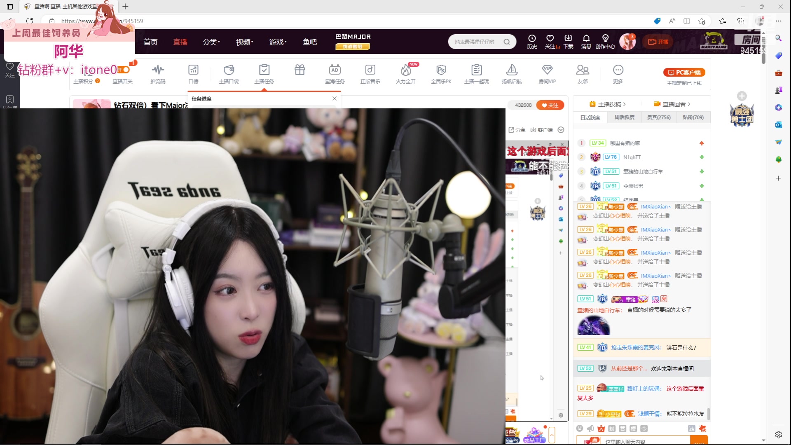The image size is (791, 445).
Task: Open the 历史 watch history icon
Action: click(532, 41)
